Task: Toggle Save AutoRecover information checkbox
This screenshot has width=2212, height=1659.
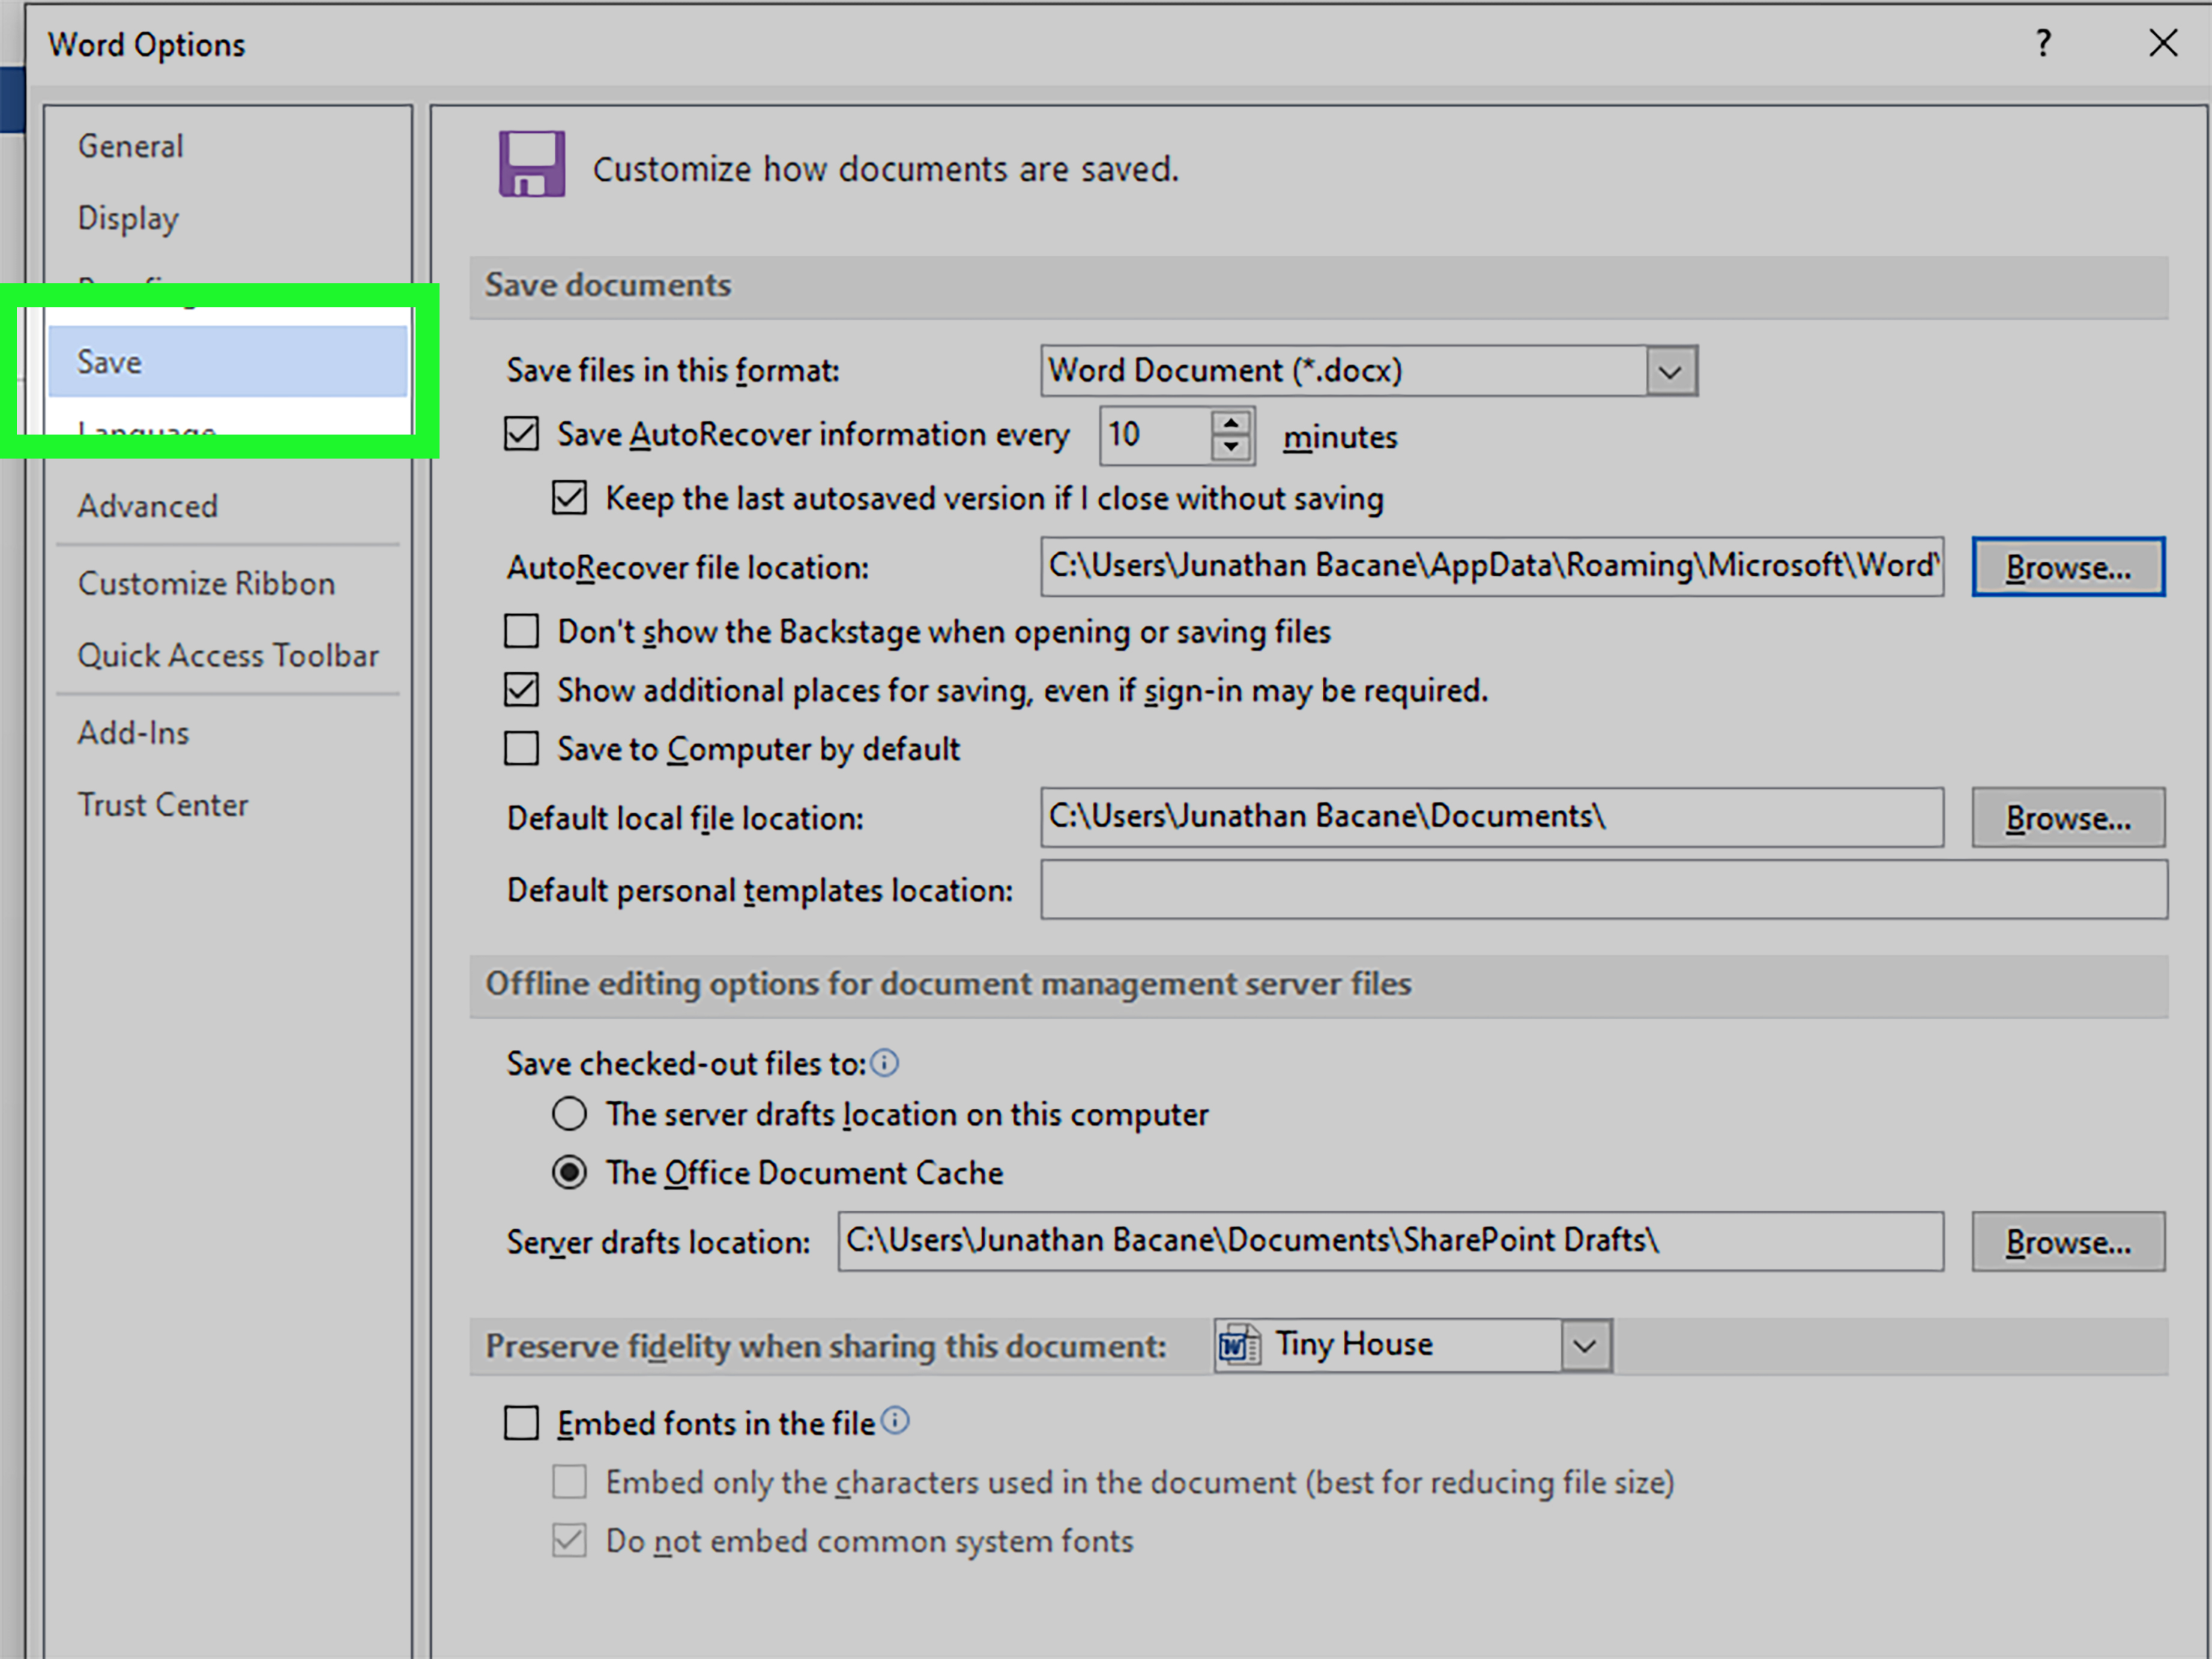Action: point(521,435)
